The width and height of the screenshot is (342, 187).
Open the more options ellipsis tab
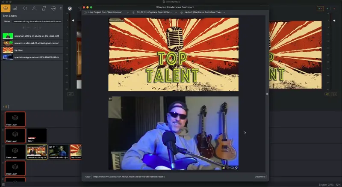53,9
